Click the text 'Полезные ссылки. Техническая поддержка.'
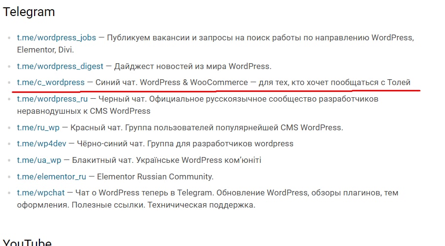 pyautogui.click(x=163, y=205)
